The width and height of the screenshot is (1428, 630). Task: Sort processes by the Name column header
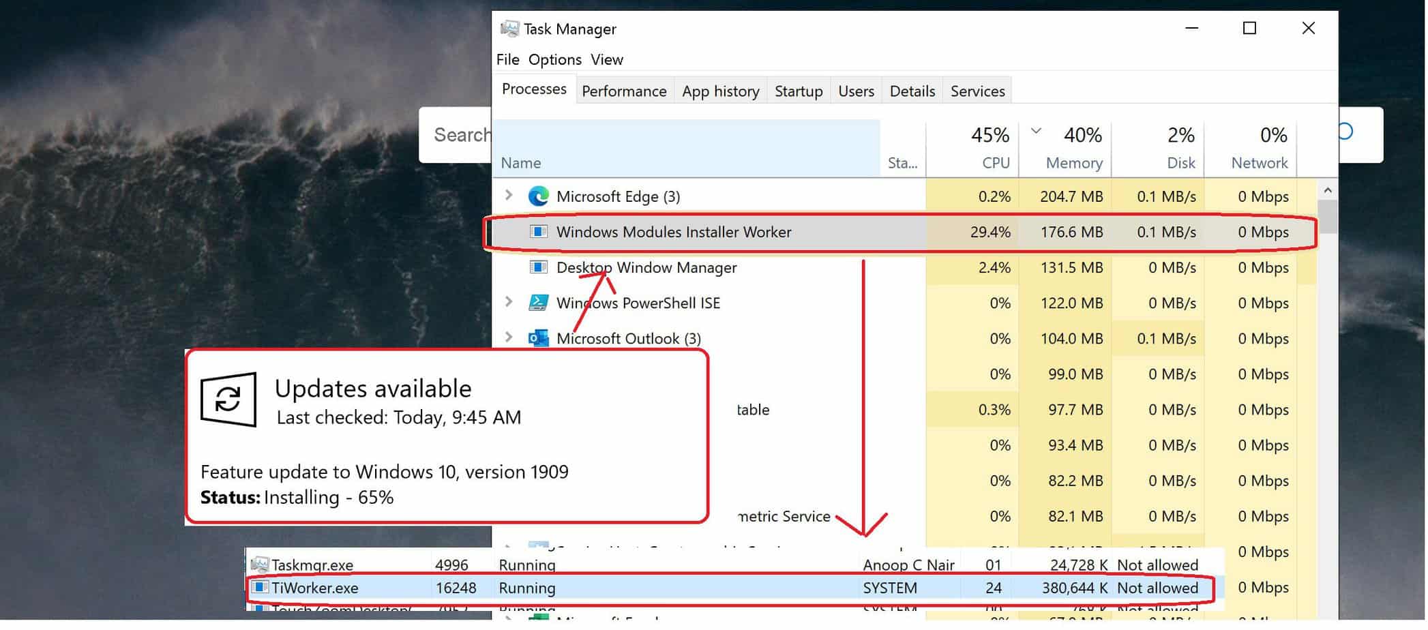point(687,149)
